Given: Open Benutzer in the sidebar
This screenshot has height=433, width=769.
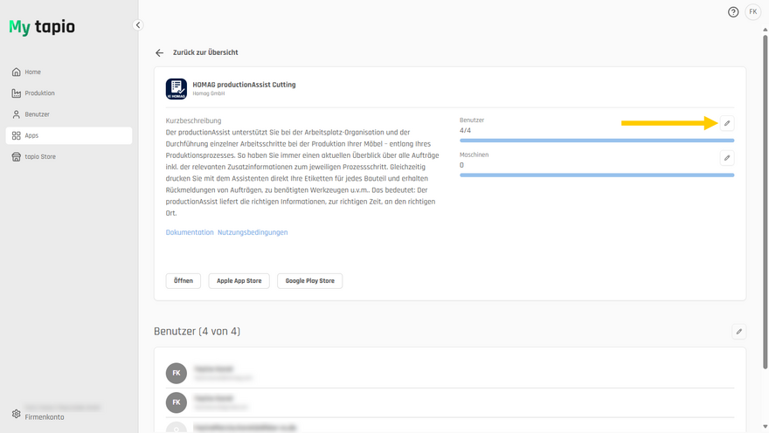Looking at the screenshot, I should coord(69,114).
